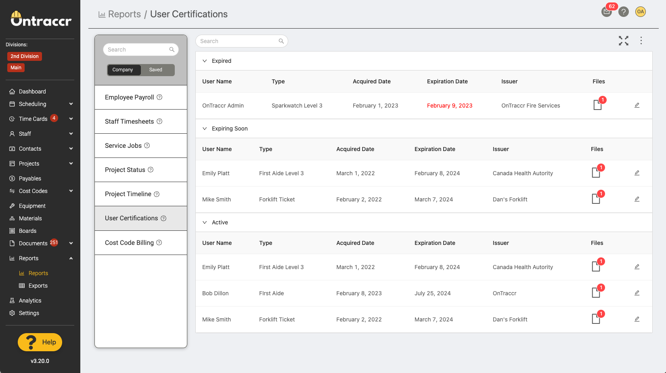Click the red February 9, 2023 expiration date

450,106
